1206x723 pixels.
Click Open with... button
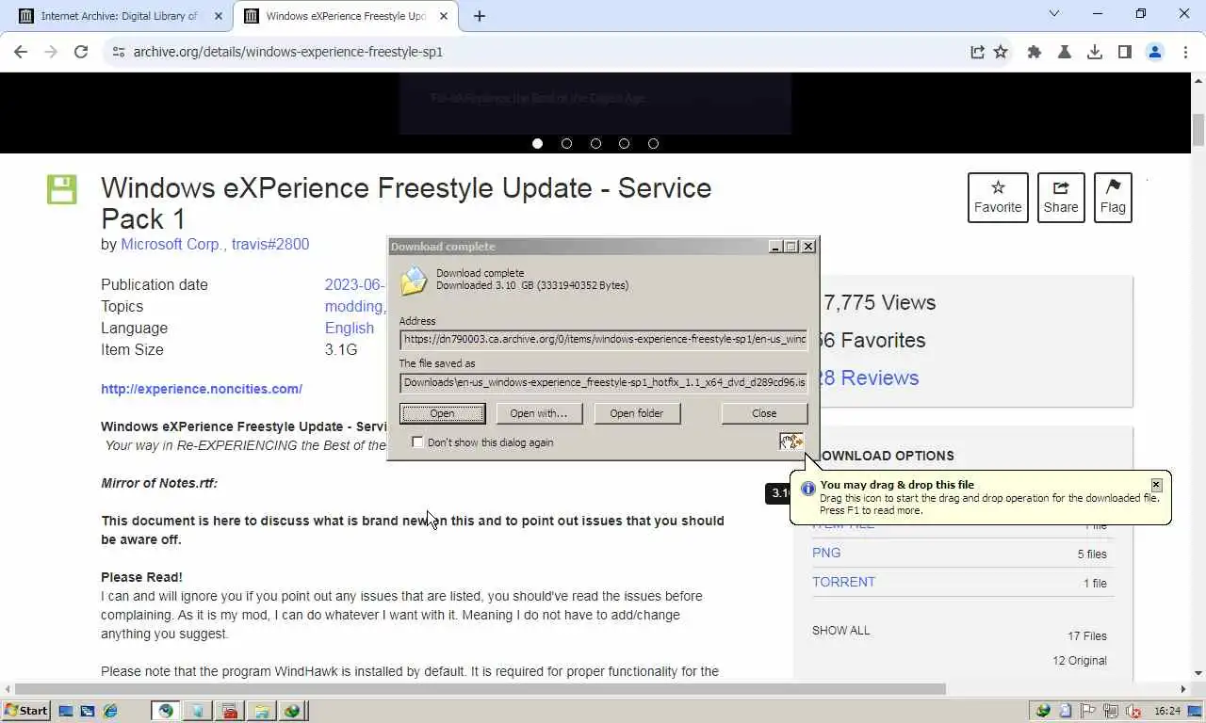539,413
